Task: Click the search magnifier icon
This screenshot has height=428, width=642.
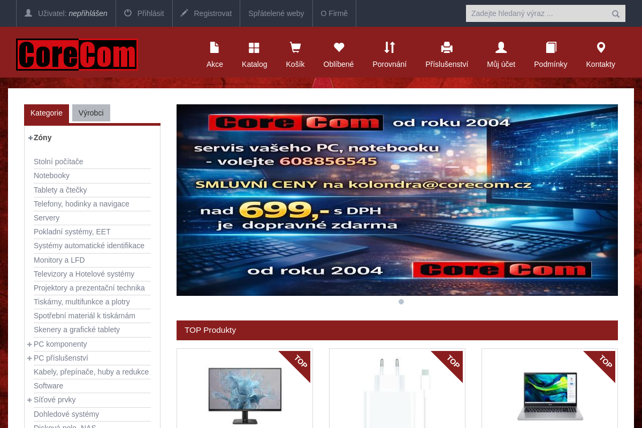Action: (616, 13)
